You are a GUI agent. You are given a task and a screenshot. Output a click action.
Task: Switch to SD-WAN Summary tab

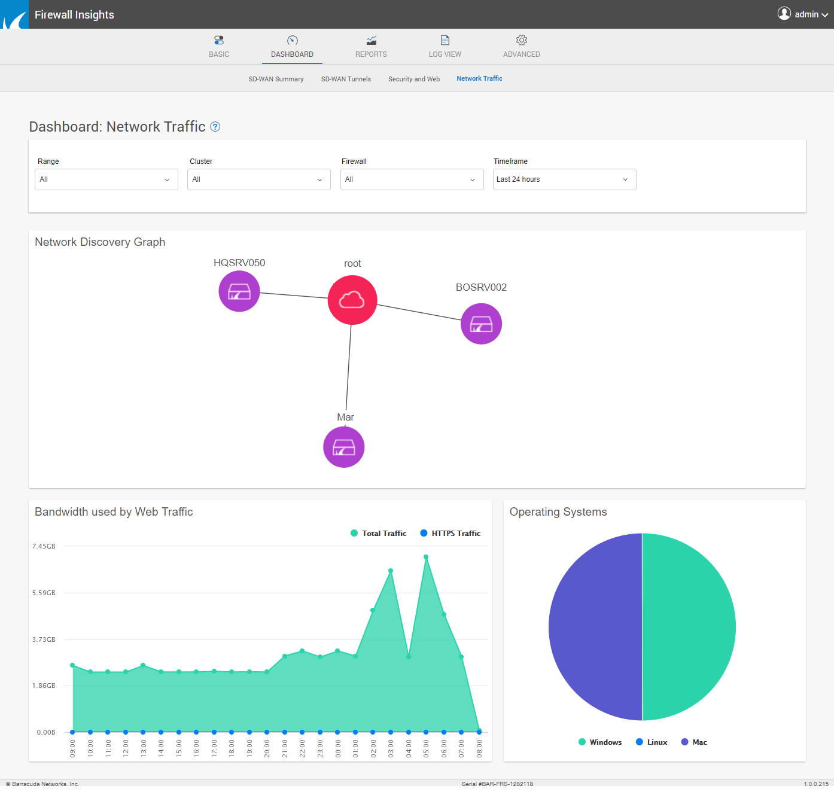tap(276, 79)
